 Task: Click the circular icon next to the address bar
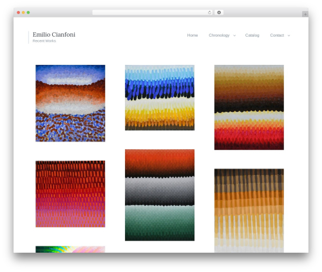[x=219, y=13]
